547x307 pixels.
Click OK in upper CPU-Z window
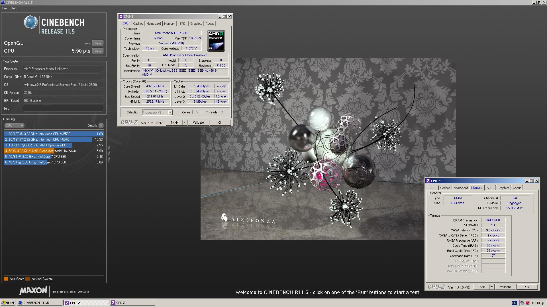tap(220, 123)
